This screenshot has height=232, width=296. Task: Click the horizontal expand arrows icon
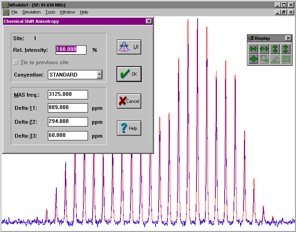tap(253, 49)
